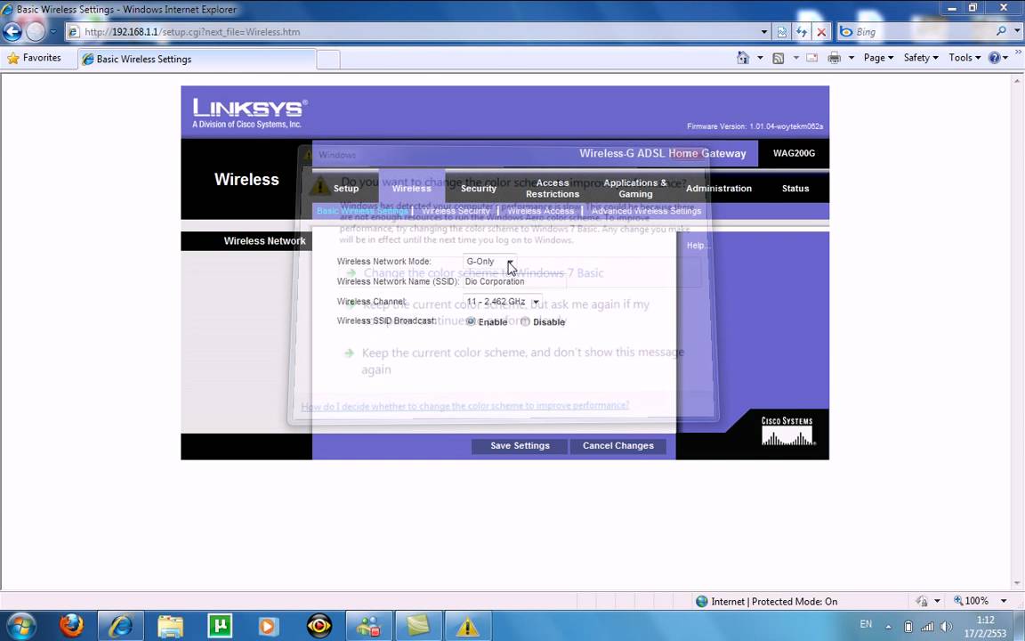The image size is (1025, 641).
Task: Click the EN language indicator
Action: (866, 624)
